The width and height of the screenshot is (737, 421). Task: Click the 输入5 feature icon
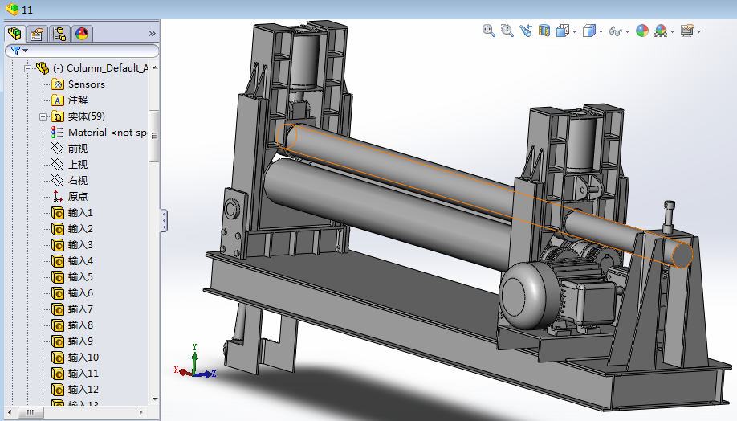[58, 277]
